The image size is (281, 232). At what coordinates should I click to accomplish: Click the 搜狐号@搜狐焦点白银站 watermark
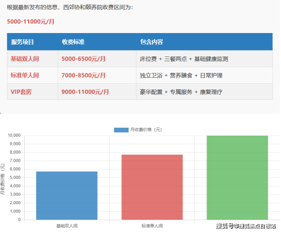(246, 226)
